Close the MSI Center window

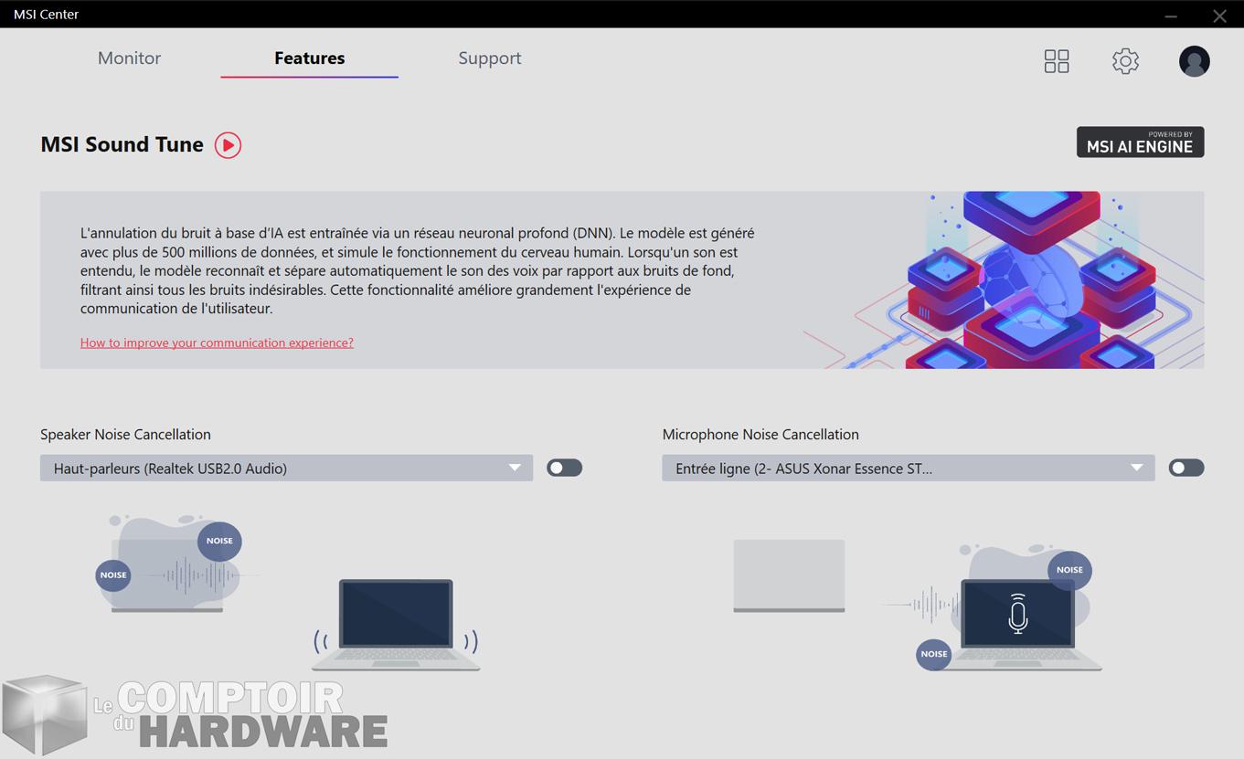tap(1219, 16)
